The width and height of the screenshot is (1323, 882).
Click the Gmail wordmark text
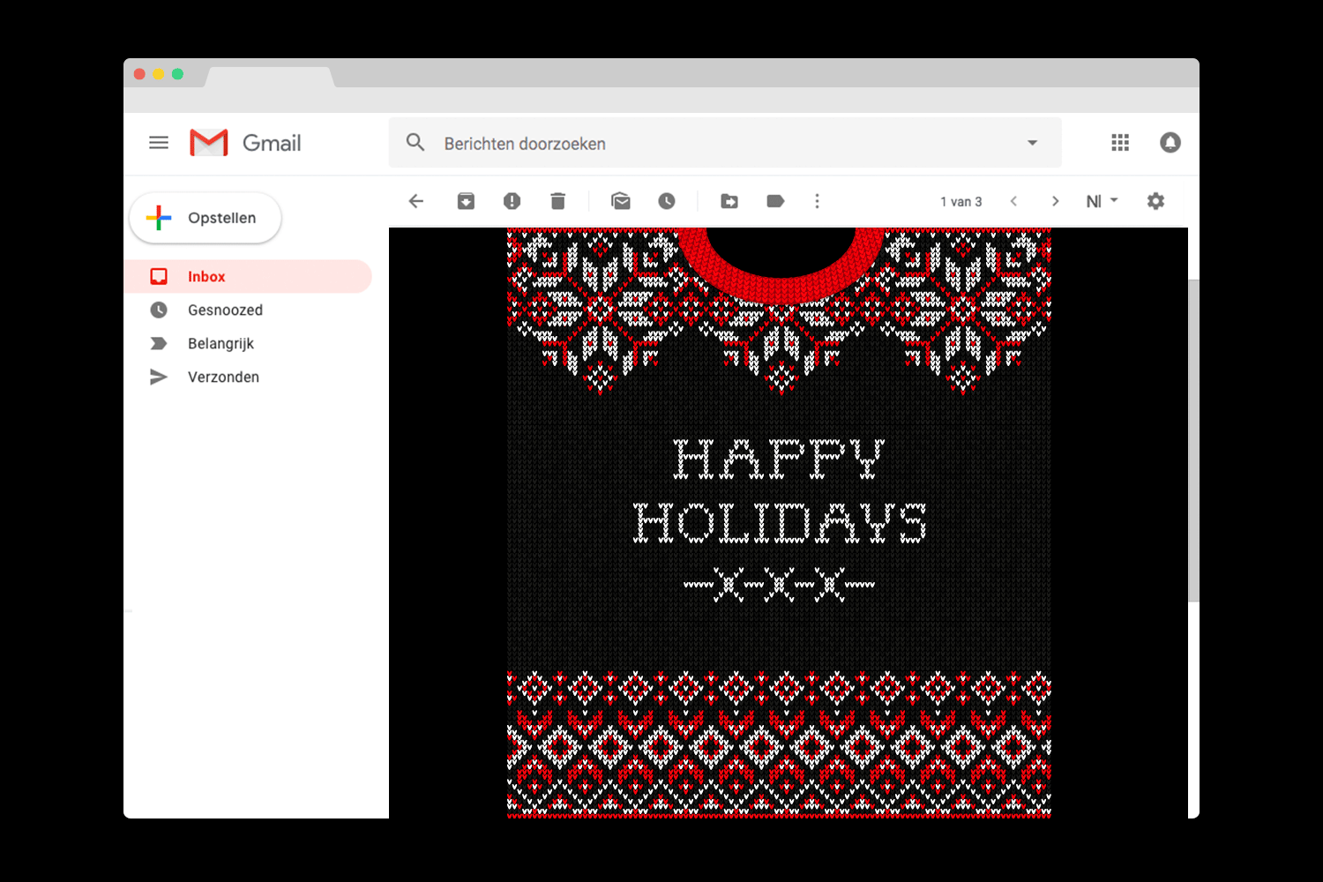(272, 143)
